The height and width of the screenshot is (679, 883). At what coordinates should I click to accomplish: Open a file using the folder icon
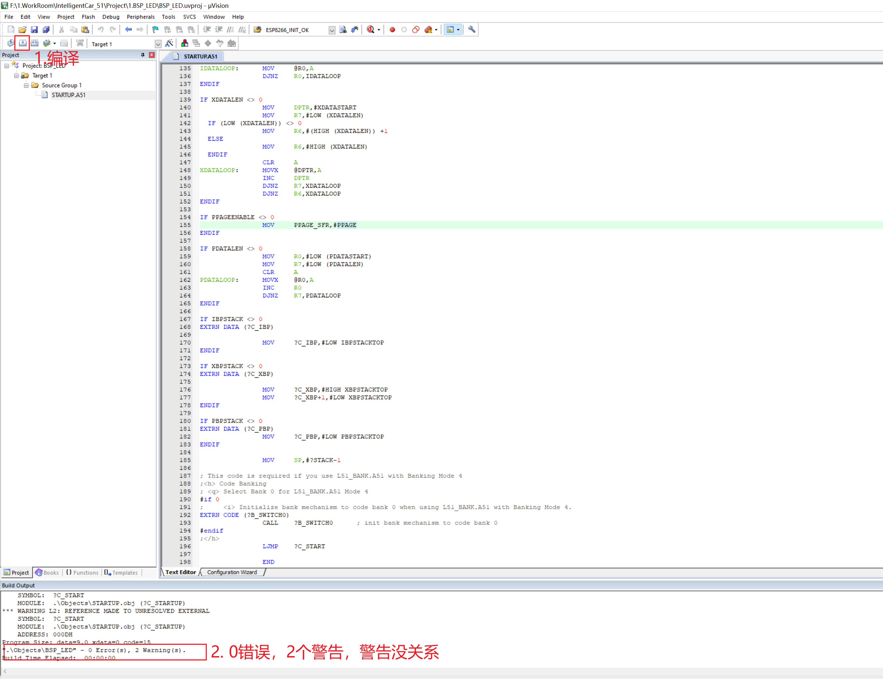click(23, 29)
